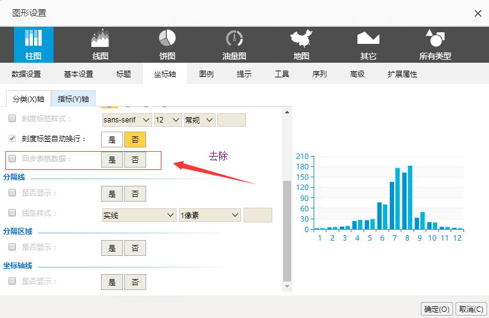Open the 标题 tab
489x318 pixels.
coord(124,74)
